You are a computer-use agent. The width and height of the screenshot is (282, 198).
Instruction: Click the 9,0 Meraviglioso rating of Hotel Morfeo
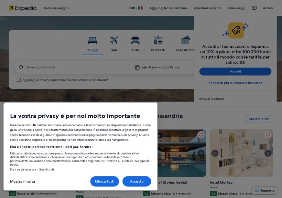tap(234, 194)
